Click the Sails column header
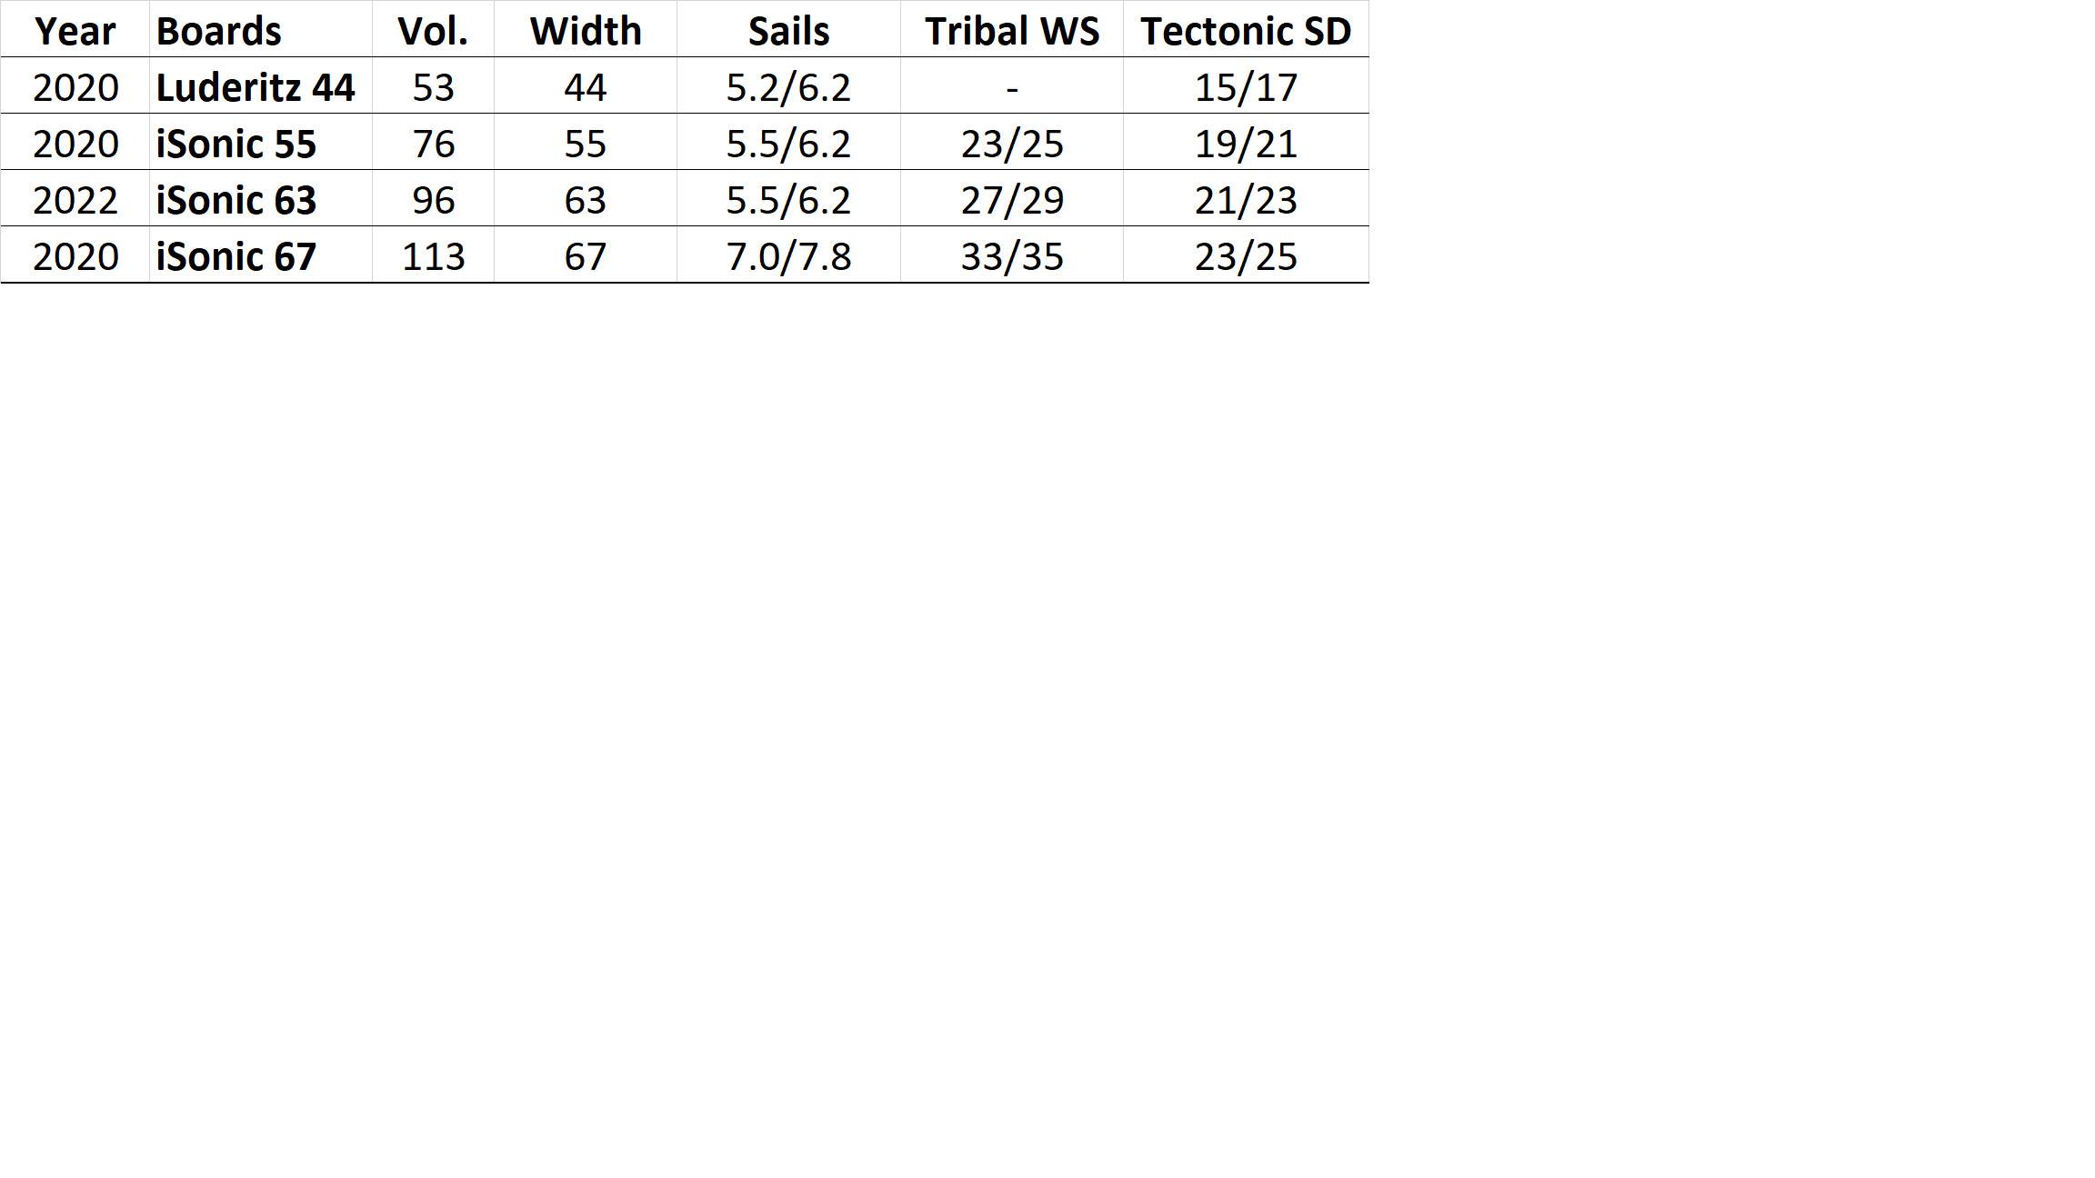This screenshot has height=1178, width=2095. click(788, 31)
